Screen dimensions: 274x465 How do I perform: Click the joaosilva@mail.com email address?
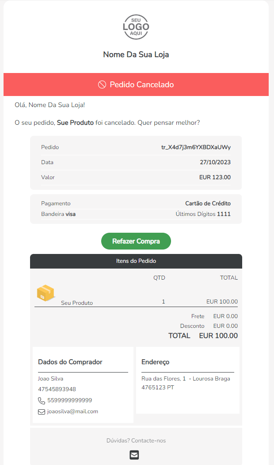(x=72, y=411)
